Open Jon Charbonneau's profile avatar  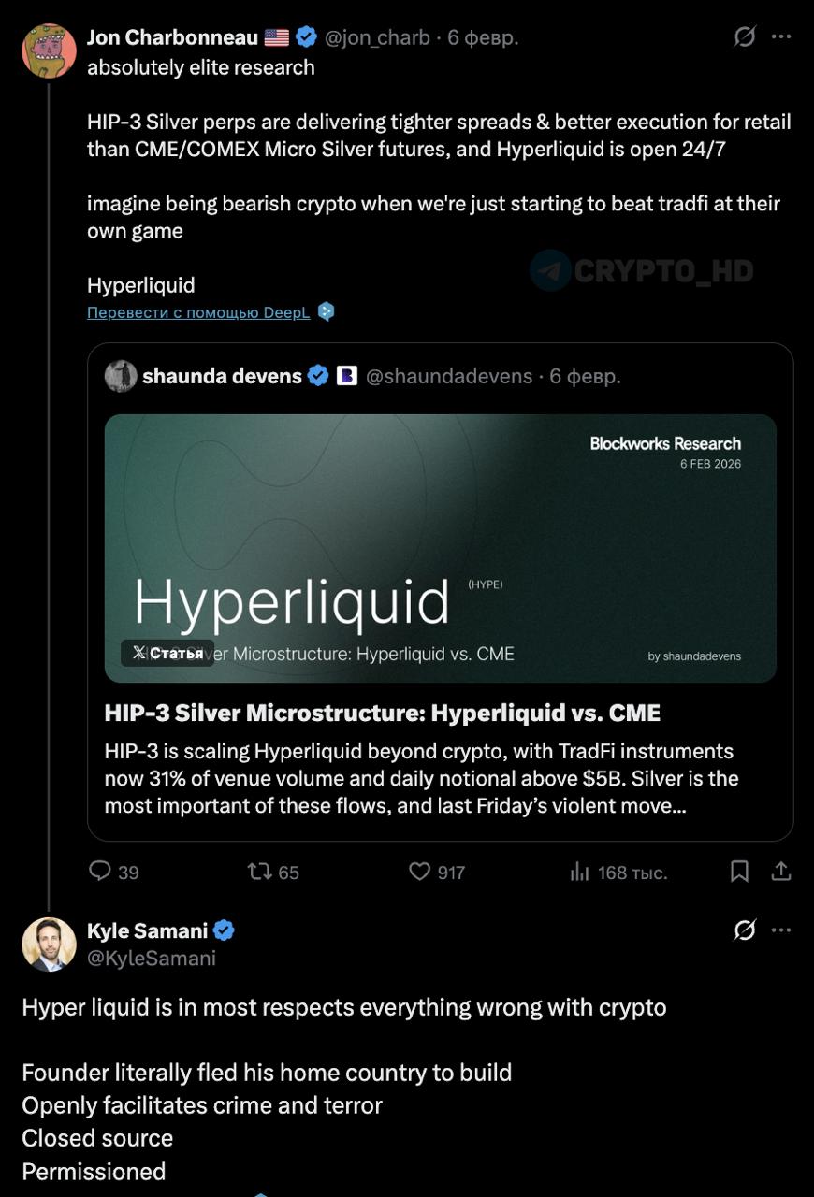coord(49,50)
